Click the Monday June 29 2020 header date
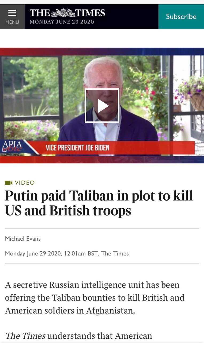 pos(62,22)
